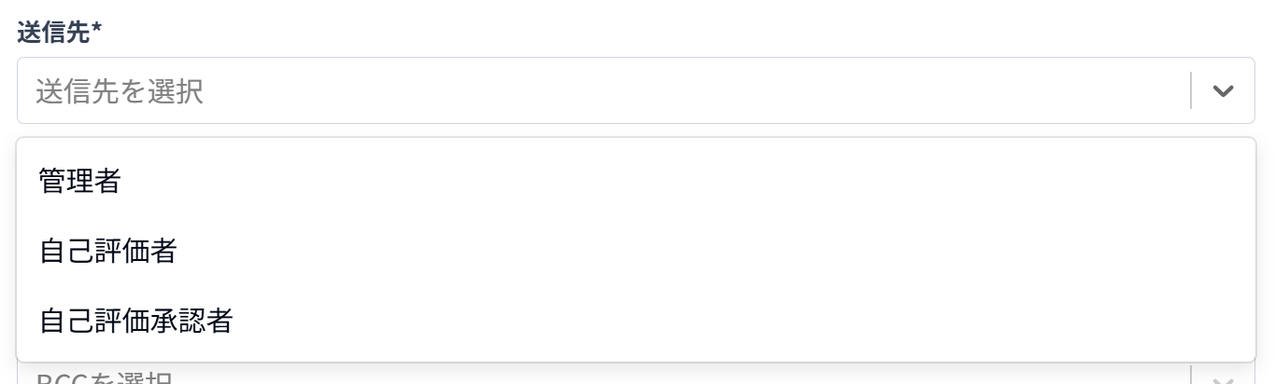Screen dimensions: 1275x384
Task: Select 管理者 from the recipient list
Action: [x=80, y=181]
